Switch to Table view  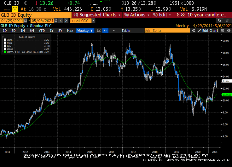[x=126, y=31]
